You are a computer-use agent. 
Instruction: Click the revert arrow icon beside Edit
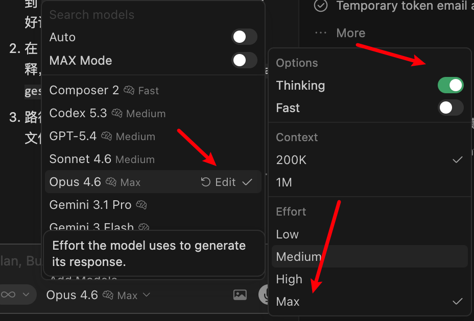(x=207, y=181)
